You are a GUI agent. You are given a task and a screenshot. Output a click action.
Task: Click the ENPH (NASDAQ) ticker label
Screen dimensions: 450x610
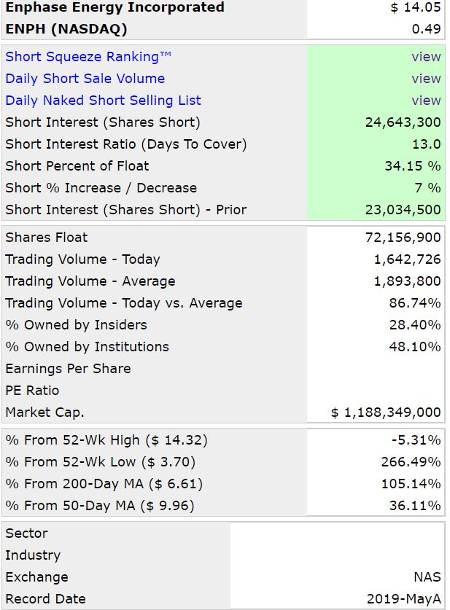pos(66,29)
